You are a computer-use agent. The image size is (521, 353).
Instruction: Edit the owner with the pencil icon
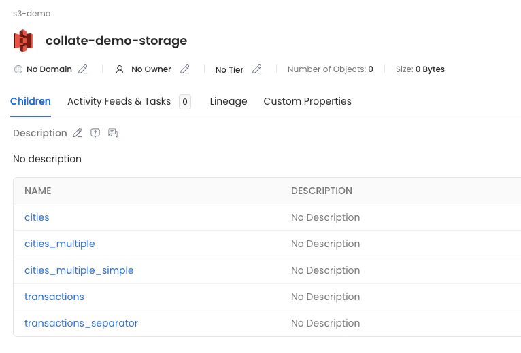click(184, 69)
